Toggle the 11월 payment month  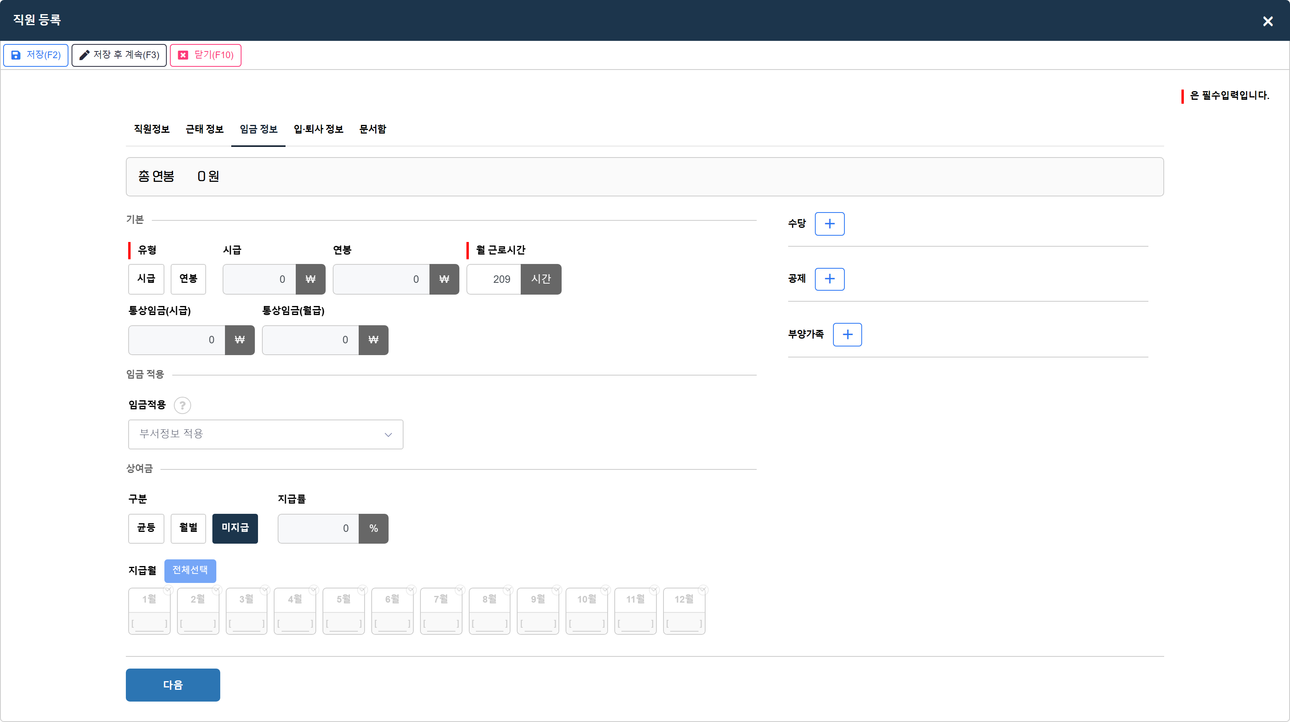[635, 599]
